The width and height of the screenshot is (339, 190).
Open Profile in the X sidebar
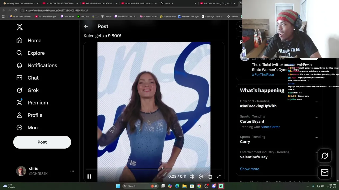pyautogui.click(x=29, y=115)
